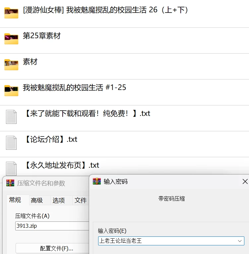Click the folder icon for 校园生活 26 (上+下)
Viewport: 249px width, 254px height.
pyautogui.click(x=11, y=13)
